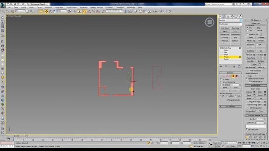Enable the By Vertex checkbox
Image resolution: width=269 pixels, height=151 pixels.
pyautogui.click(x=221, y=79)
